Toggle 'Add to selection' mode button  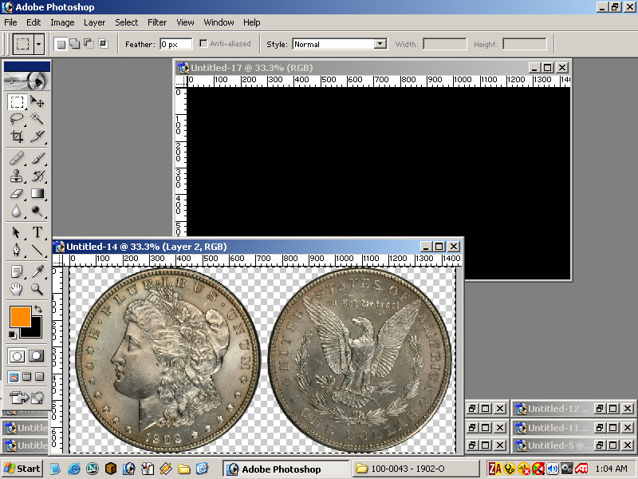tap(74, 44)
